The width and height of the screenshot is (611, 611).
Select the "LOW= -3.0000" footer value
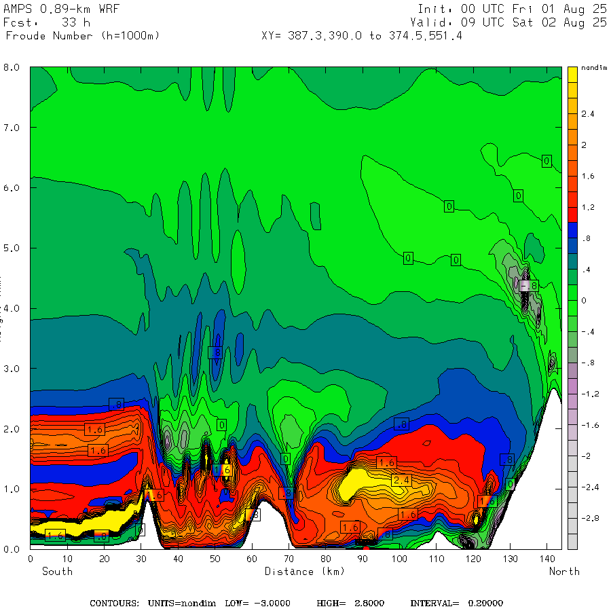tap(257, 604)
